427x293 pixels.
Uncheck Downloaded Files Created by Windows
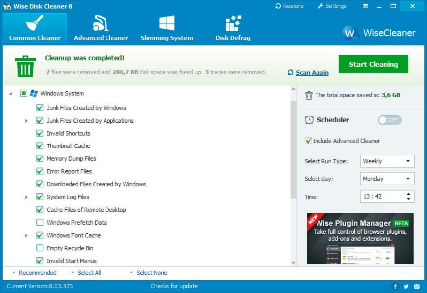coord(40,184)
